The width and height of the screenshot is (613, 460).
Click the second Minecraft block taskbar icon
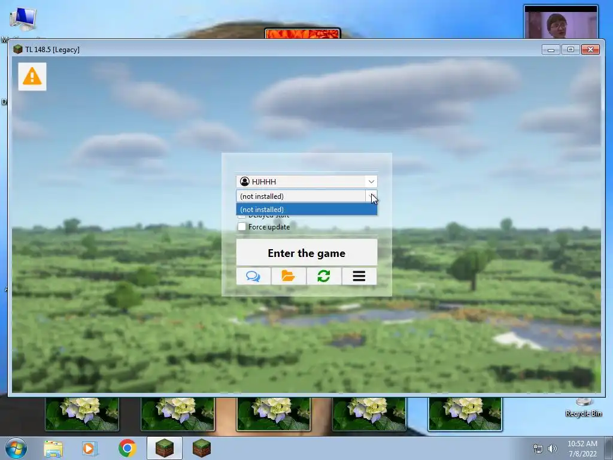point(202,448)
